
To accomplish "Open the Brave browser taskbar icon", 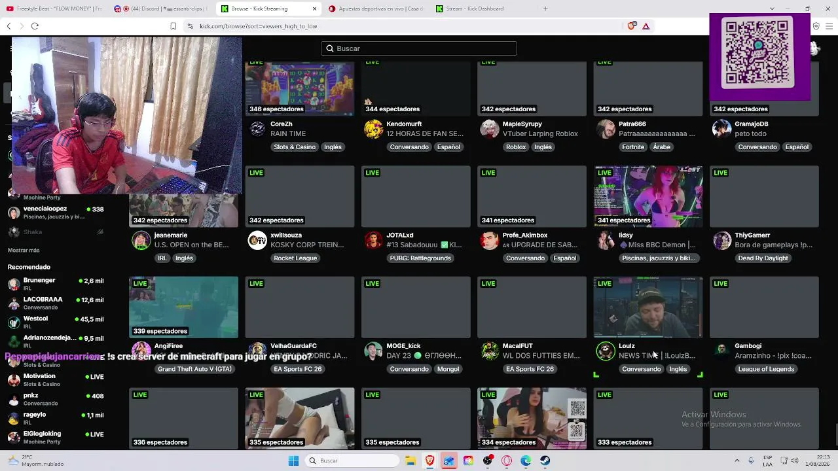I will 429,461.
